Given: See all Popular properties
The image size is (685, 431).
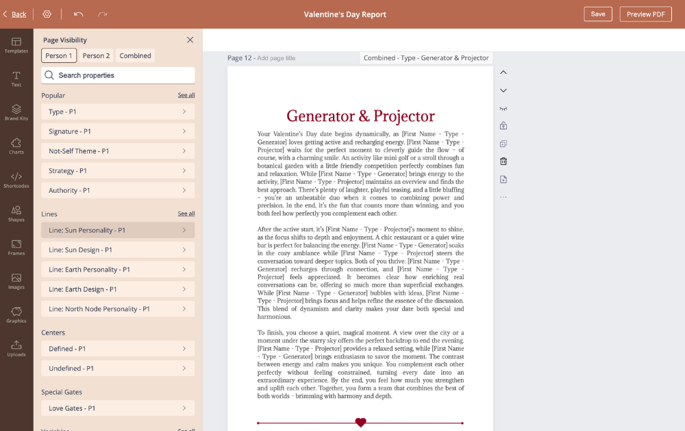Looking at the screenshot, I should pyautogui.click(x=186, y=95).
